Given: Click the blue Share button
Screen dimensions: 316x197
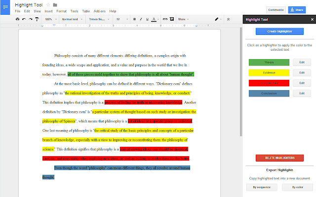Looking at the screenshot, I should [297, 10].
